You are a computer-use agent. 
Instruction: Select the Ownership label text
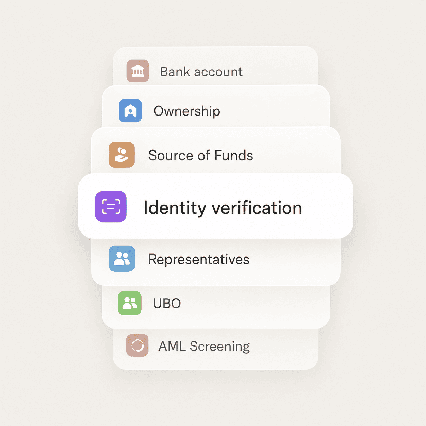tap(187, 111)
